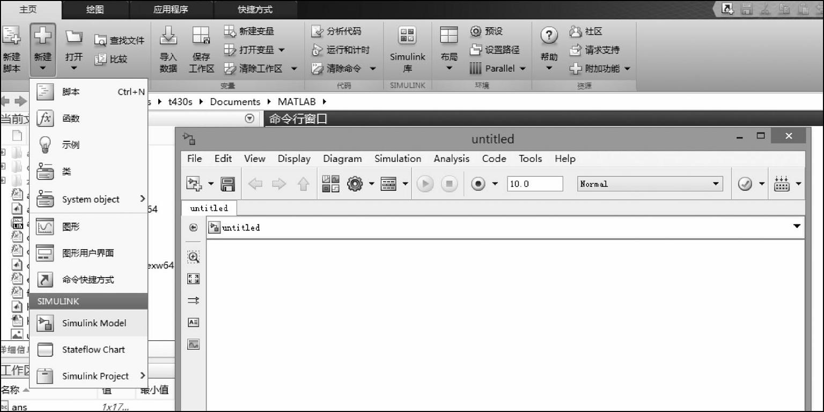Open Edit menu in untitled window
Viewport: 824px width, 412px height.
223,159
